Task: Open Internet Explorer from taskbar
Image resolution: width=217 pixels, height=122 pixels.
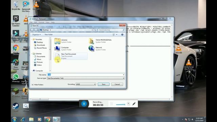Action: click(23, 119)
